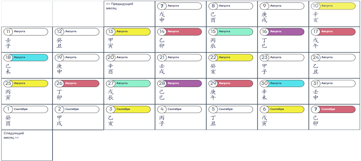The width and height of the screenshot is (361, 161).
Task: Open the yellow 3 September date pill
Action: tap(128, 110)
